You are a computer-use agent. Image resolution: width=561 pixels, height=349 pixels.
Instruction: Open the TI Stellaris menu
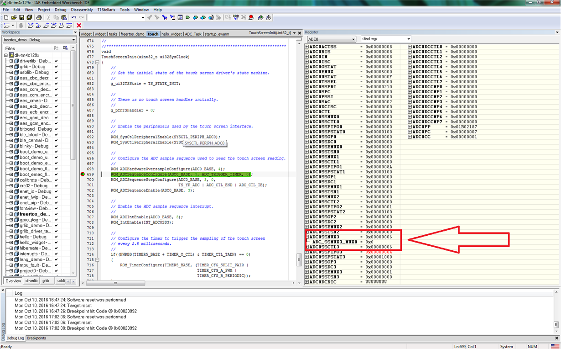pos(106,10)
